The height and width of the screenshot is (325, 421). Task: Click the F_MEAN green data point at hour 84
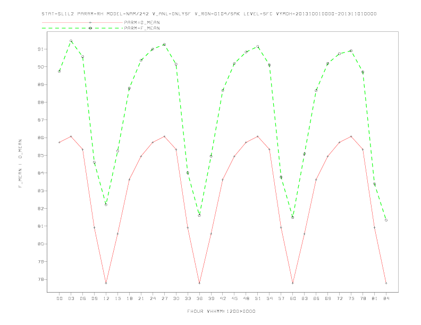tap(386, 220)
